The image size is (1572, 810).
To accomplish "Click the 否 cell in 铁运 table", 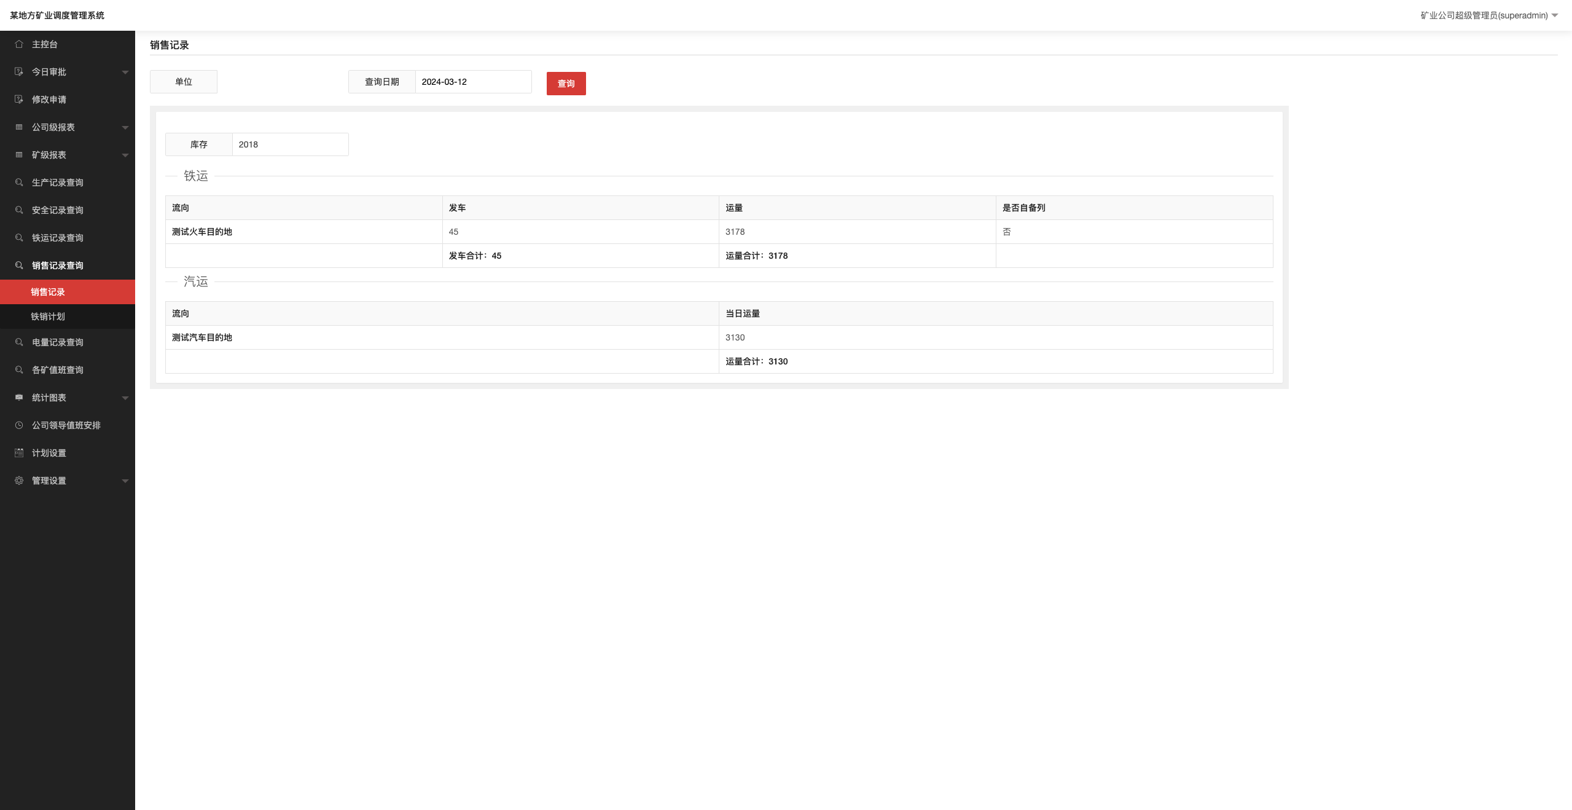I will click(x=1134, y=232).
